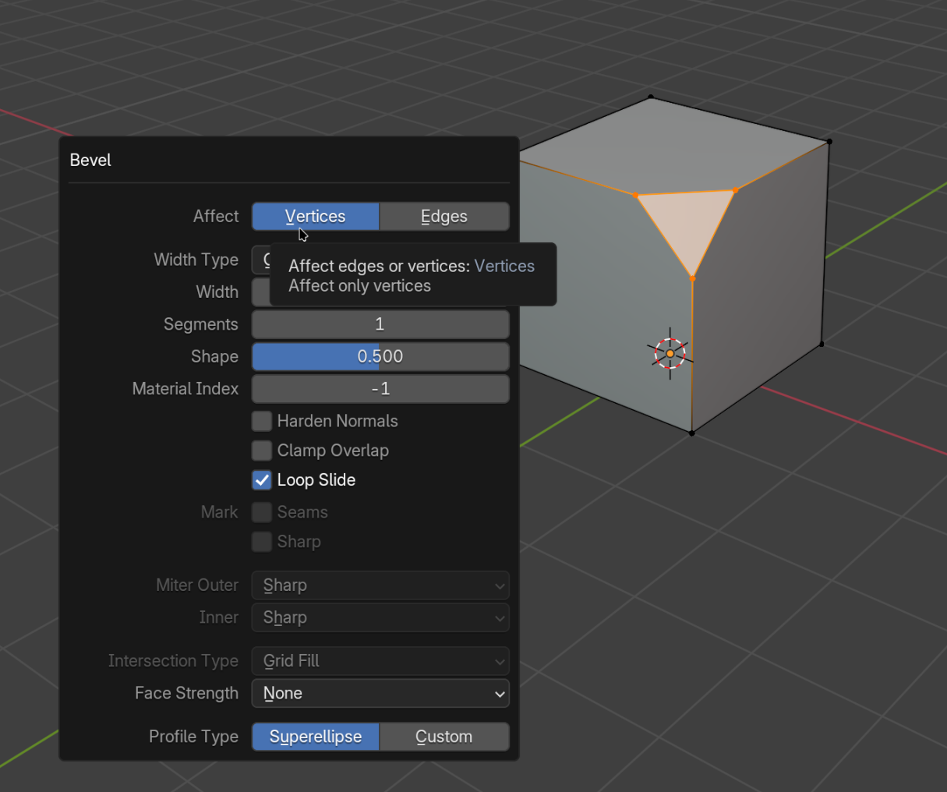Viewport: 947px width, 792px height.
Task: Open the Miter Outer dropdown
Action: [x=380, y=585]
